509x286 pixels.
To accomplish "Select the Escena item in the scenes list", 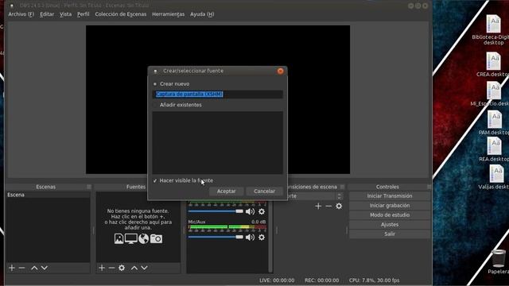I will point(48,195).
